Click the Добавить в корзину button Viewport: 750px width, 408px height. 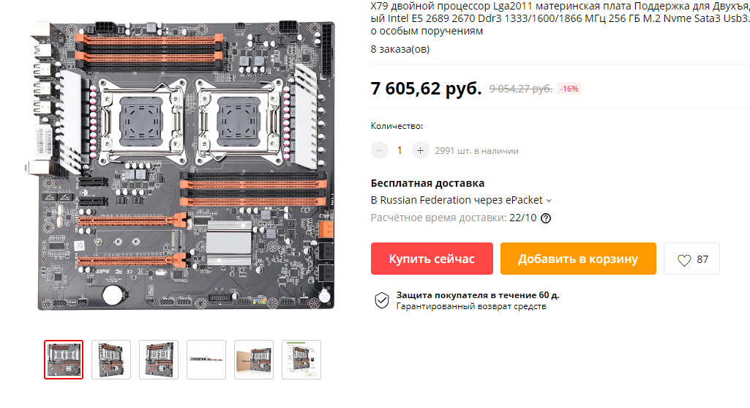578,259
